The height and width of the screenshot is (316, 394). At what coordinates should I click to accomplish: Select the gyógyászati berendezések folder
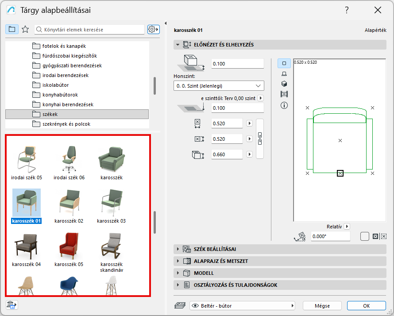[77, 66]
